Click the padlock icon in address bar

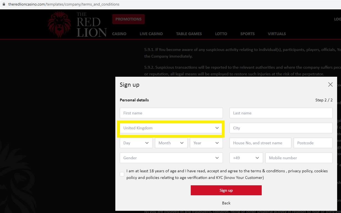point(4,4)
